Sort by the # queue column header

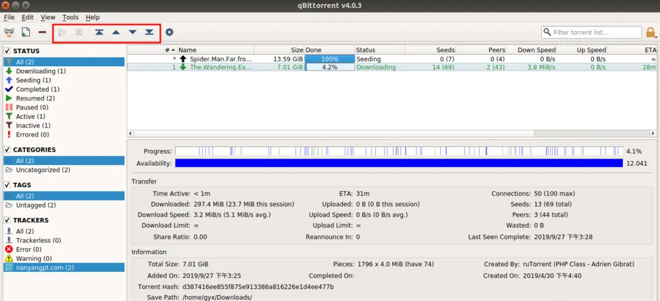pyautogui.click(x=153, y=50)
